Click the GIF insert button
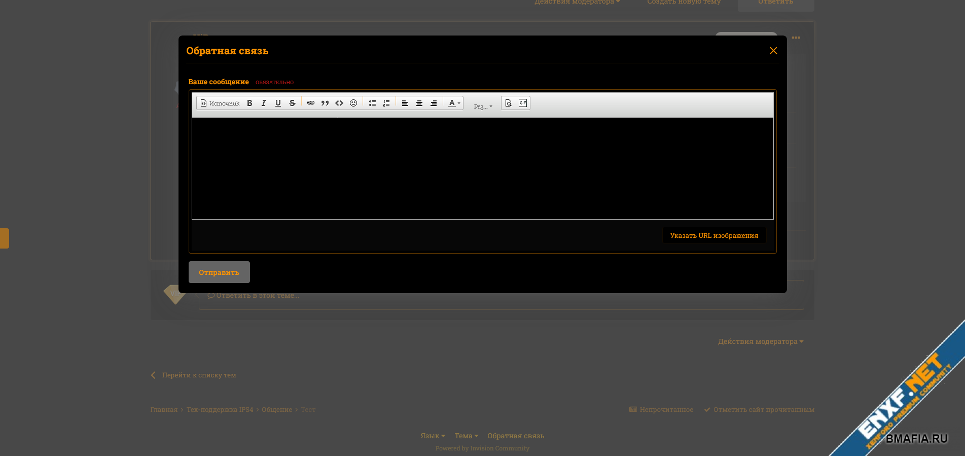The image size is (965, 456). pyautogui.click(x=523, y=103)
